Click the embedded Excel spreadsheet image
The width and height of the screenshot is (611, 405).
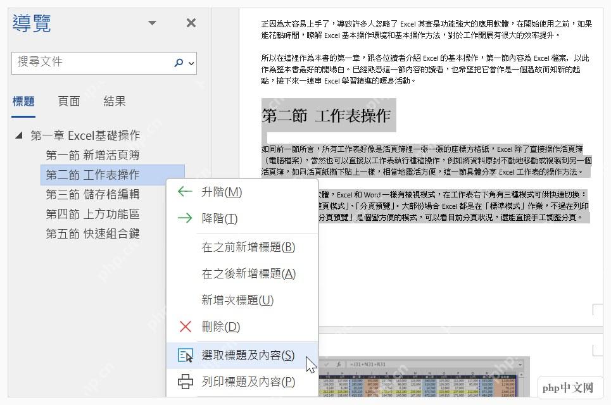click(x=424, y=377)
